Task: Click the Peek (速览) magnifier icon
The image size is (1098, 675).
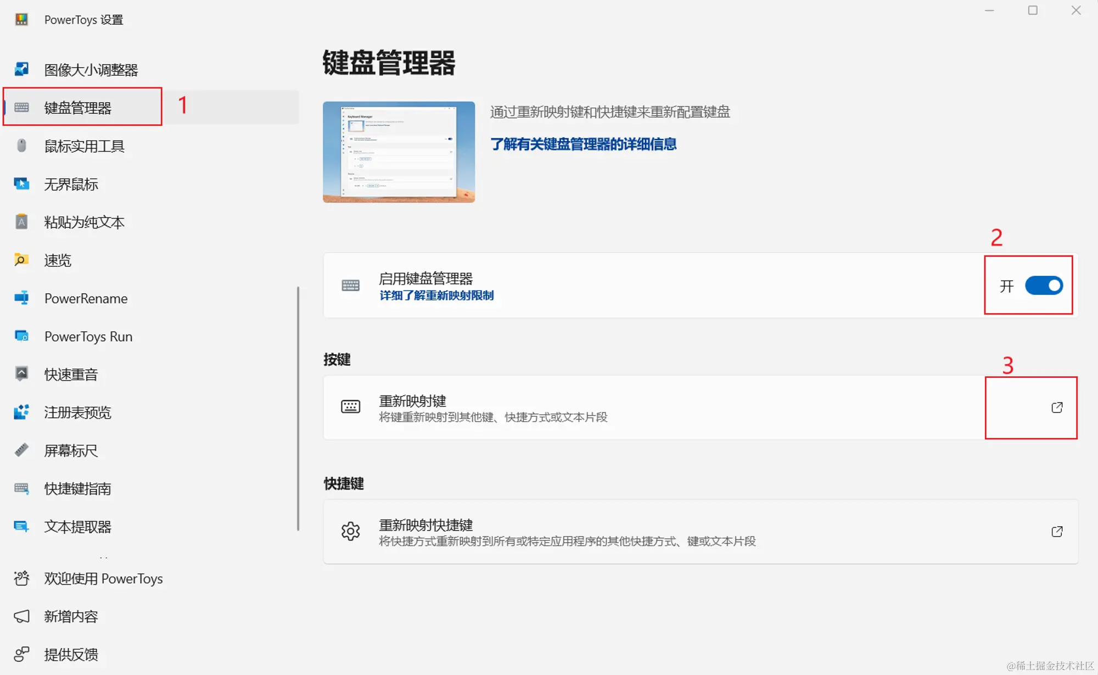Action: pyautogui.click(x=21, y=260)
